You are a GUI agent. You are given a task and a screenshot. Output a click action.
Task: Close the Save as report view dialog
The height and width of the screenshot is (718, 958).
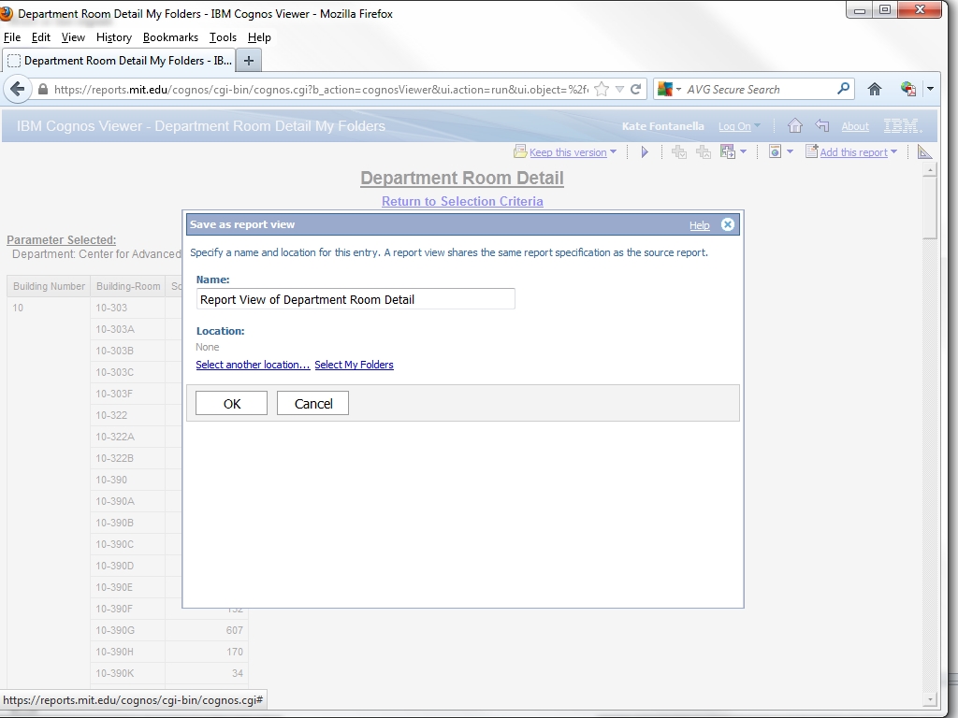[728, 224]
